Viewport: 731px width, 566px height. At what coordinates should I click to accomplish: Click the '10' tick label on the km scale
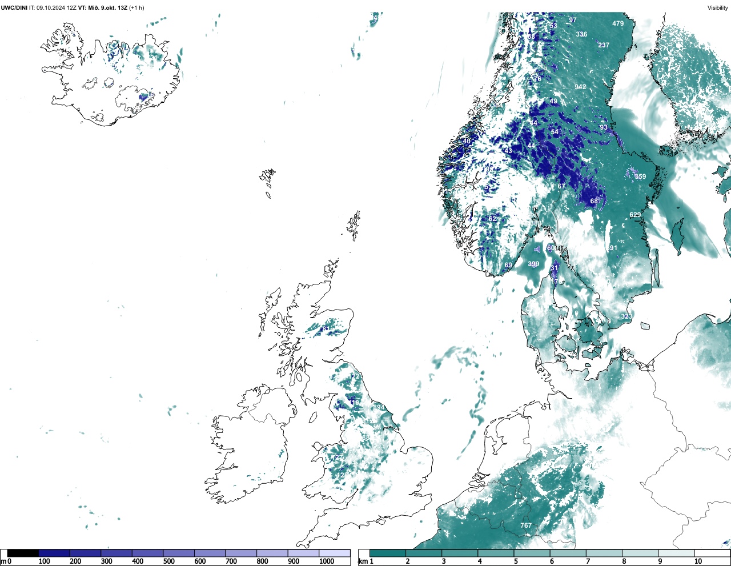[698, 561]
